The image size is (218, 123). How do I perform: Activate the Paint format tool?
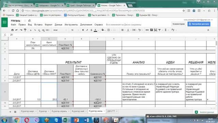coord(25,30)
